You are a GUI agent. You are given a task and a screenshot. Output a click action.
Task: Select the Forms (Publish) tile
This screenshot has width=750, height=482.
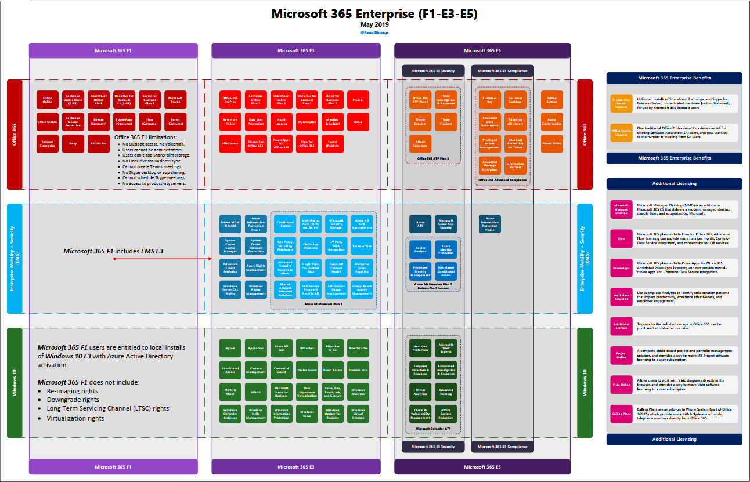[333, 143]
